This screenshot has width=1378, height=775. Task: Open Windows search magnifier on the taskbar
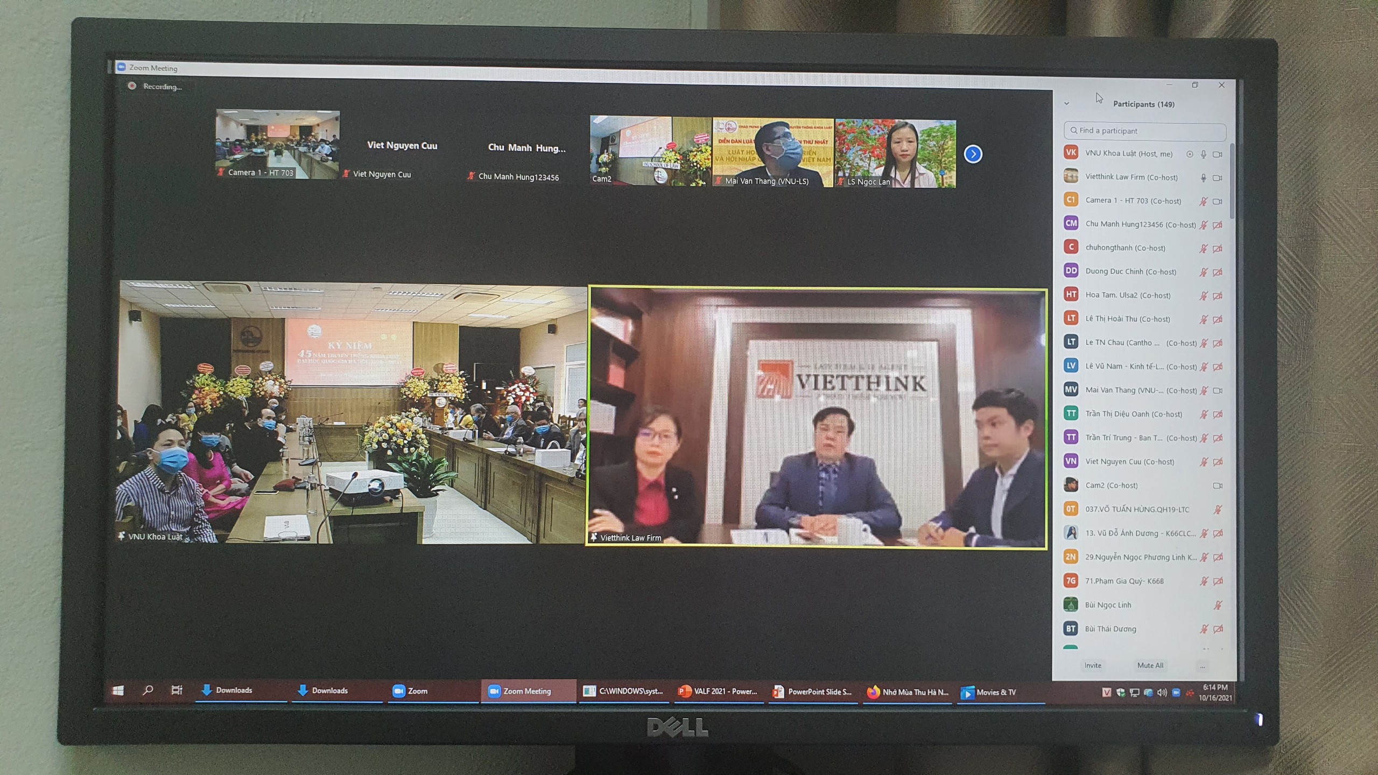coord(147,690)
